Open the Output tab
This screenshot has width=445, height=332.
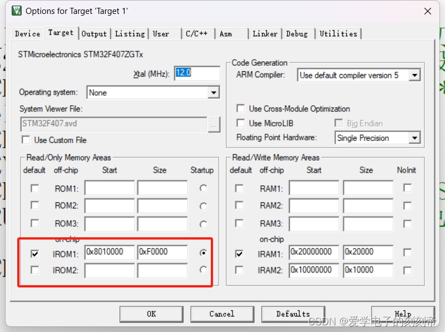click(x=94, y=34)
